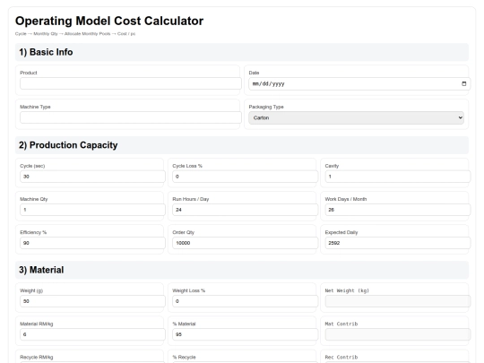
Task: Click the '1) Basic Info' section header
Action: point(242,52)
